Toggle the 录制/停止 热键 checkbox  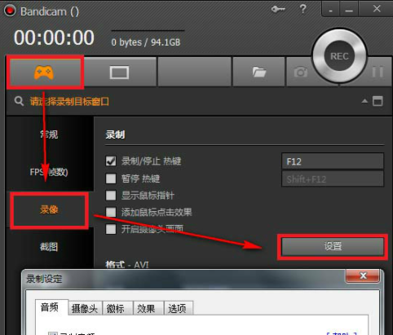(111, 161)
